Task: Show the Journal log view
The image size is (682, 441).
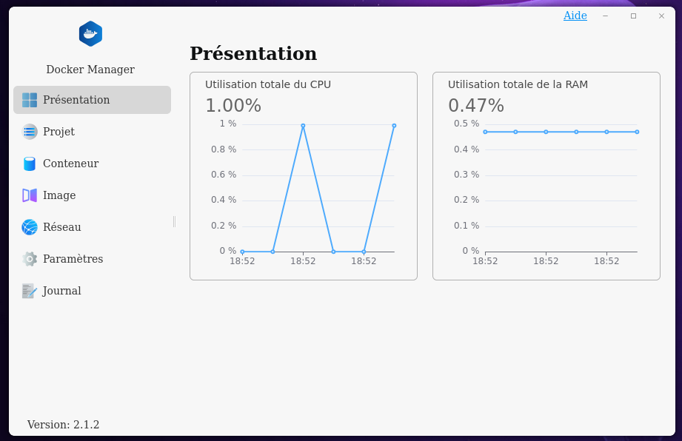Action: coord(62,291)
